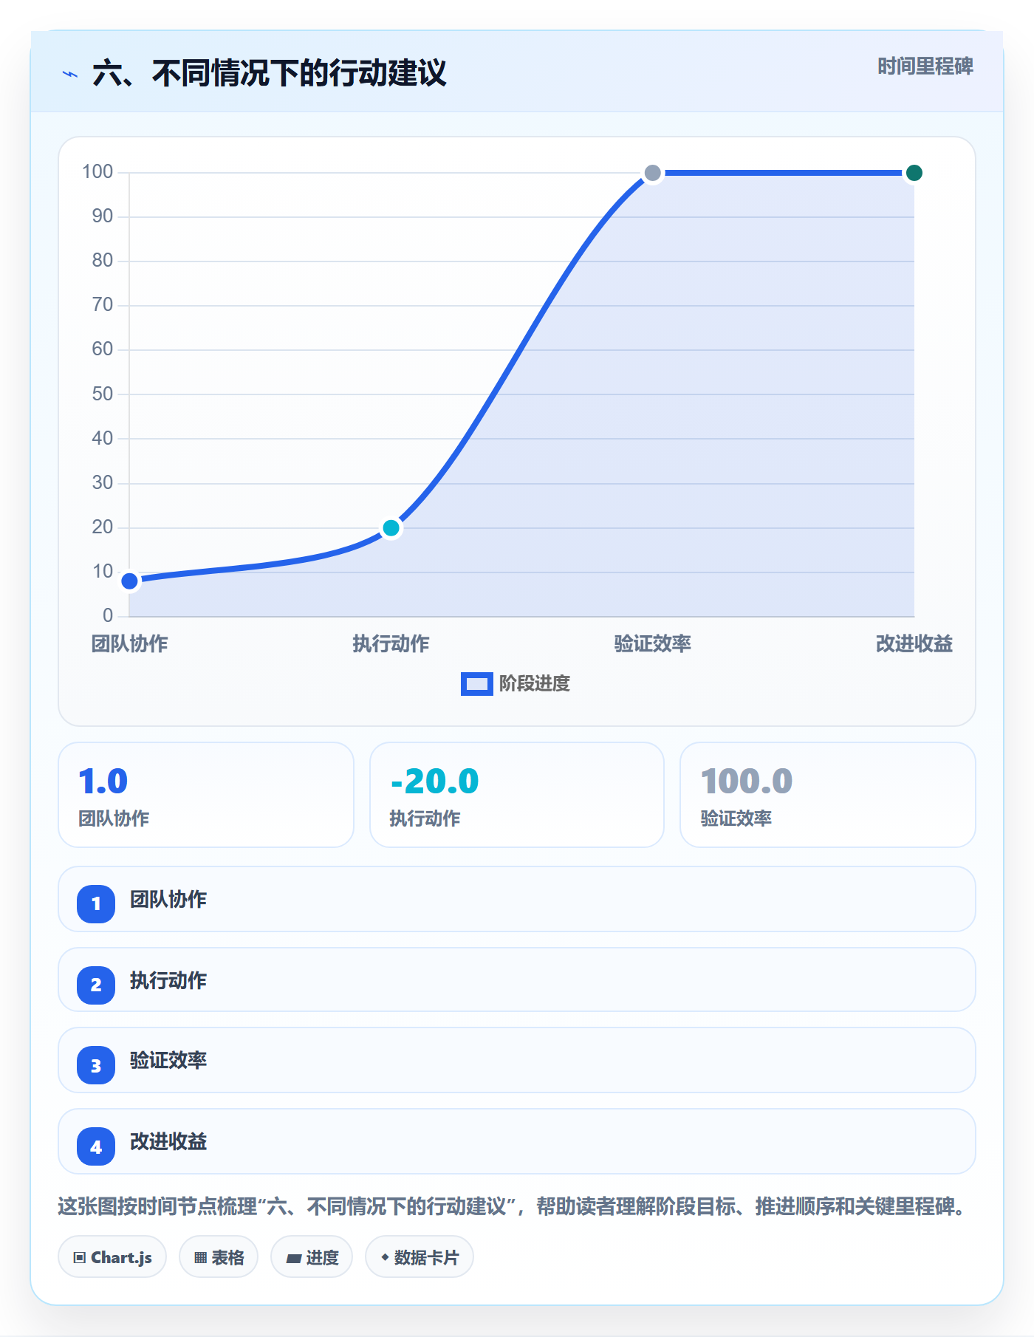Click the lightning icon beside the heading
Image resolution: width=1034 pixels, height=1337 pixels.
70,74
